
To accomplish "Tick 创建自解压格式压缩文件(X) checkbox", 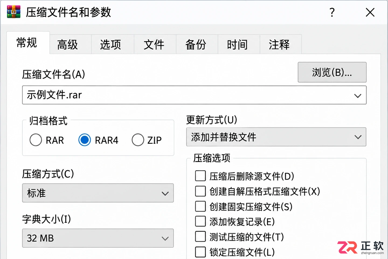I will pyautogui.click(x=200, y=191).
